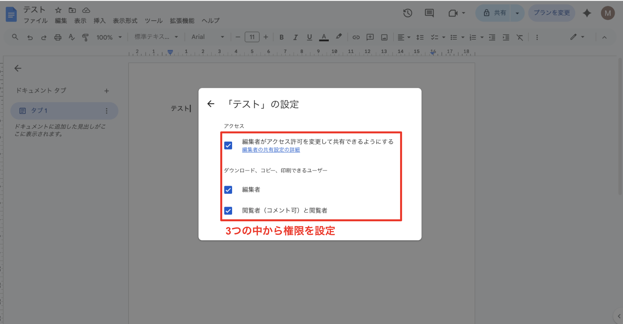This screenshot has width=623, height=324.
Task: Close the document tabs sidebar arrow
Action: click(18, 68)
